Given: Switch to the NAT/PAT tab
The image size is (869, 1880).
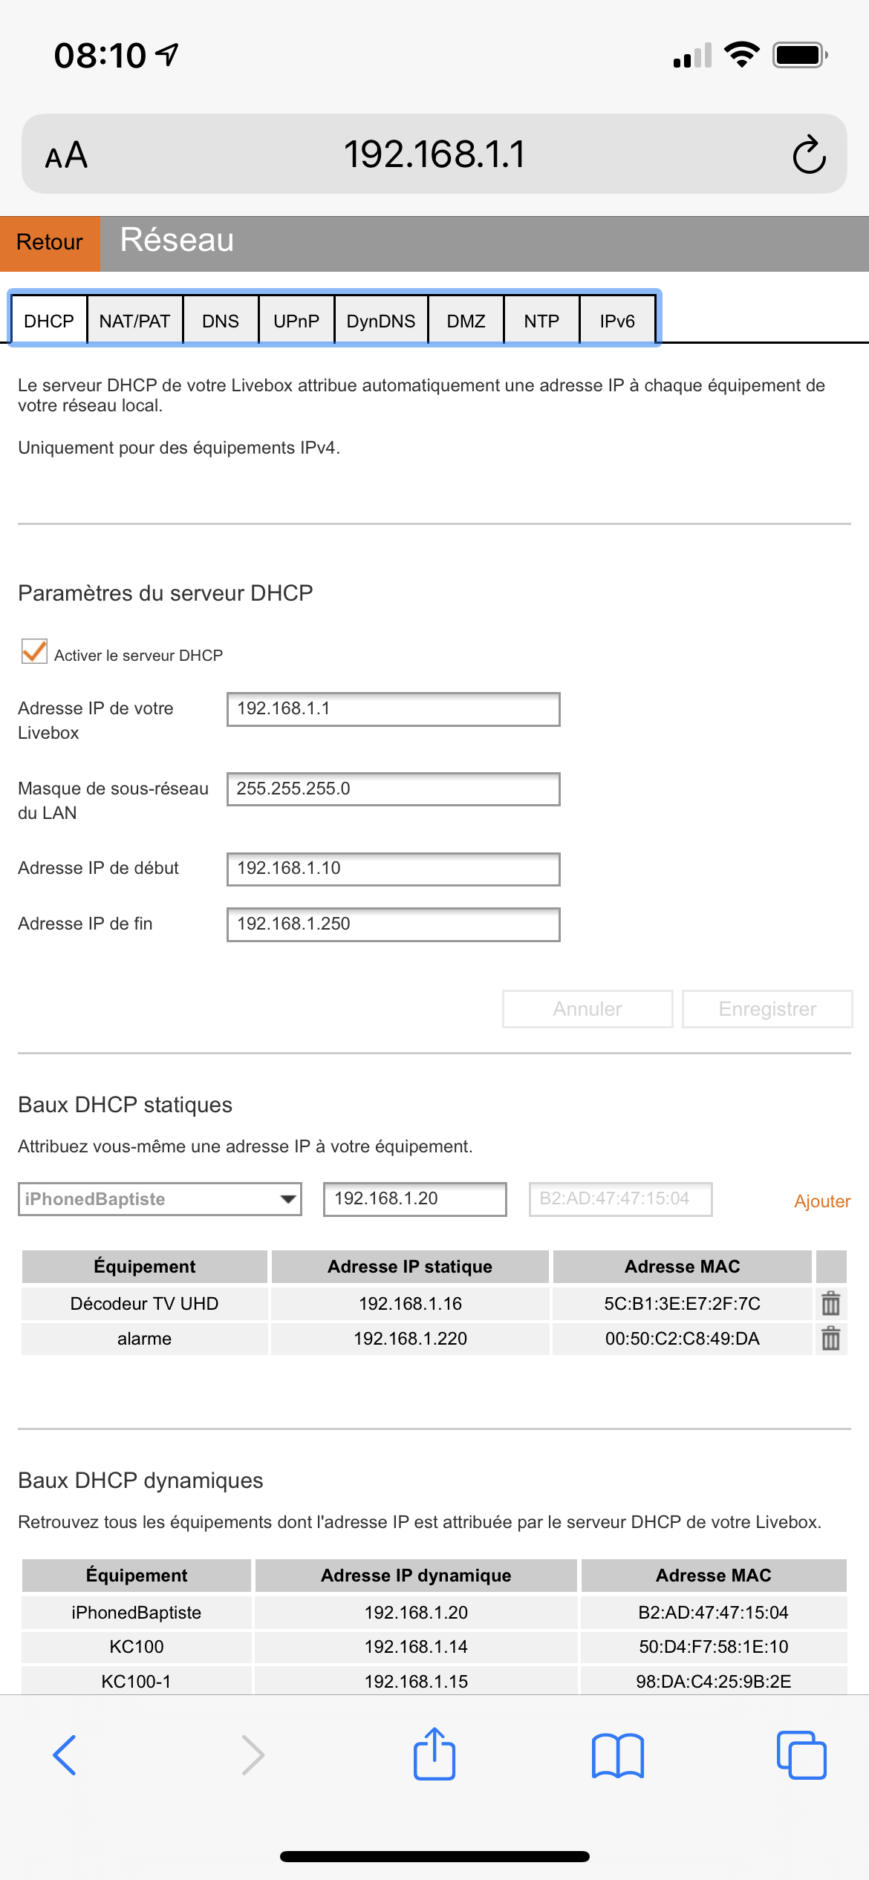Looking at the screenshot, I should pos(135,321).
